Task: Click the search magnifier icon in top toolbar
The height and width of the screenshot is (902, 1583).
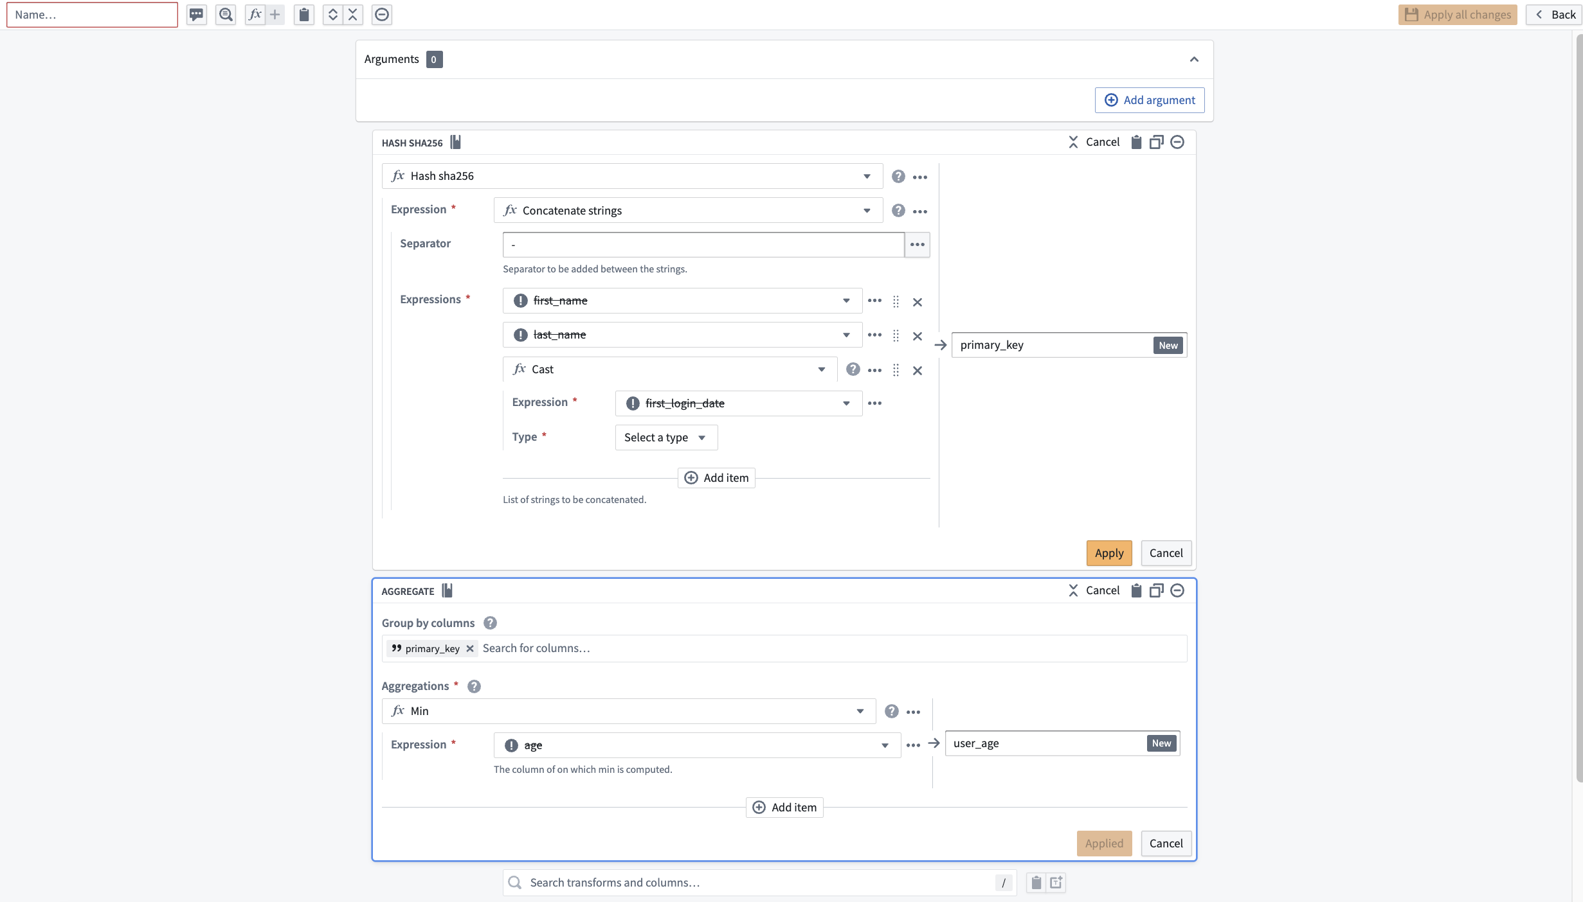Action: click(x=226, y=14)
